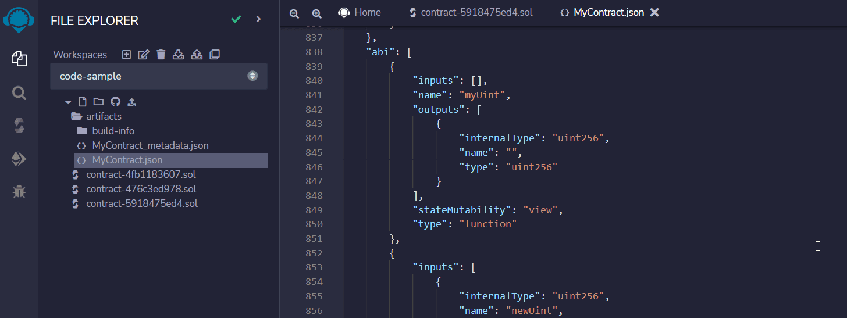Click "uint256" on line 846
Viewport: 847px width, 318px height.
tap(532, 167)
